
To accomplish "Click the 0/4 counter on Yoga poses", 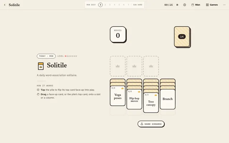I will [x=113, y=88].
